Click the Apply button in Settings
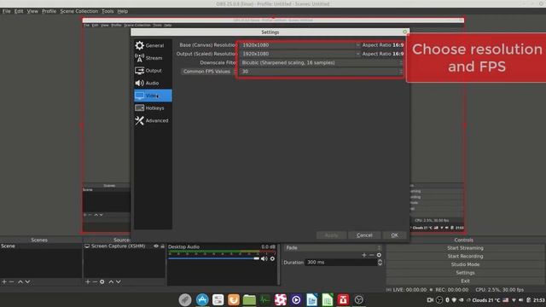Viewport: 546px width, 307px height. click(331, 235)
